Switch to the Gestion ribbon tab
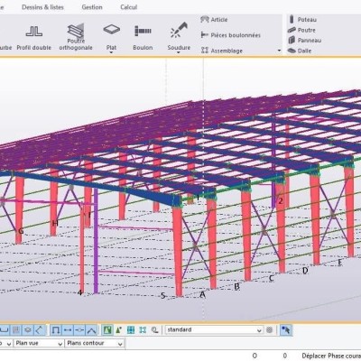 point(92,7)
